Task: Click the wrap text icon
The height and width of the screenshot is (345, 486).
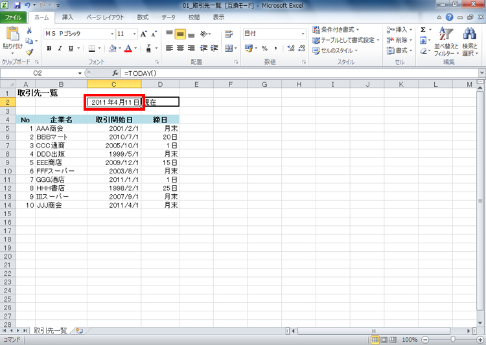Action: pos(229,34)
